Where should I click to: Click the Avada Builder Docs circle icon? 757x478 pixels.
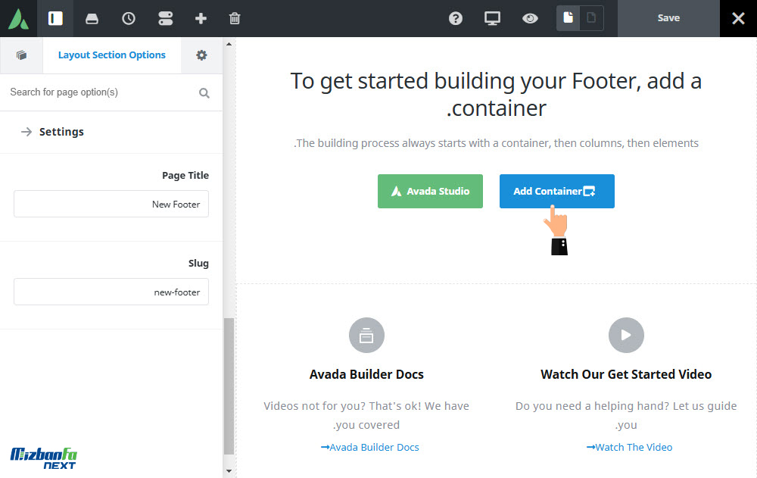coord(366,335)
